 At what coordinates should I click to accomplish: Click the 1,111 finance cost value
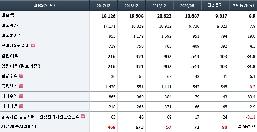click(166, 87)
